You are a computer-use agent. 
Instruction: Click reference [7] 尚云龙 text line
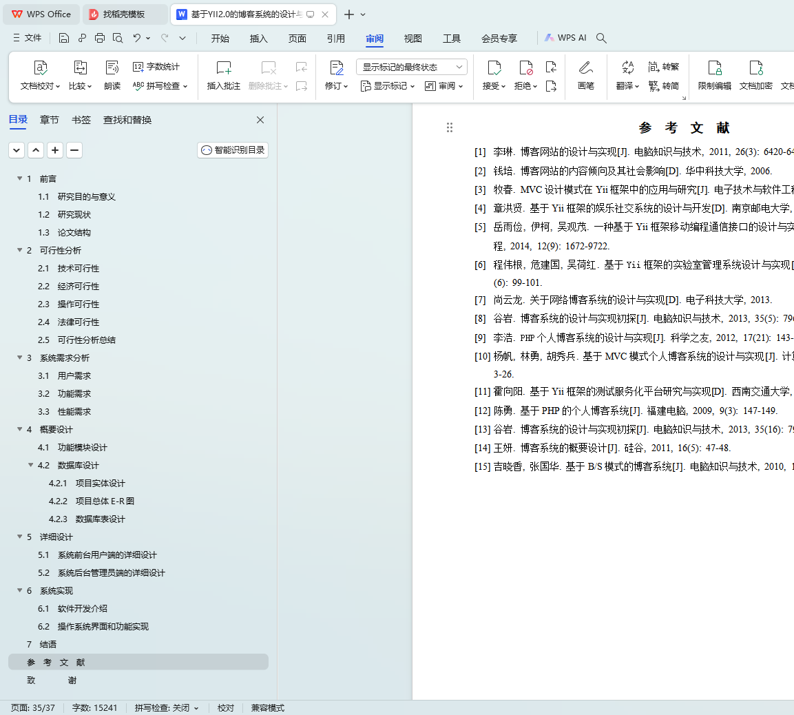[x=623, y=300]
